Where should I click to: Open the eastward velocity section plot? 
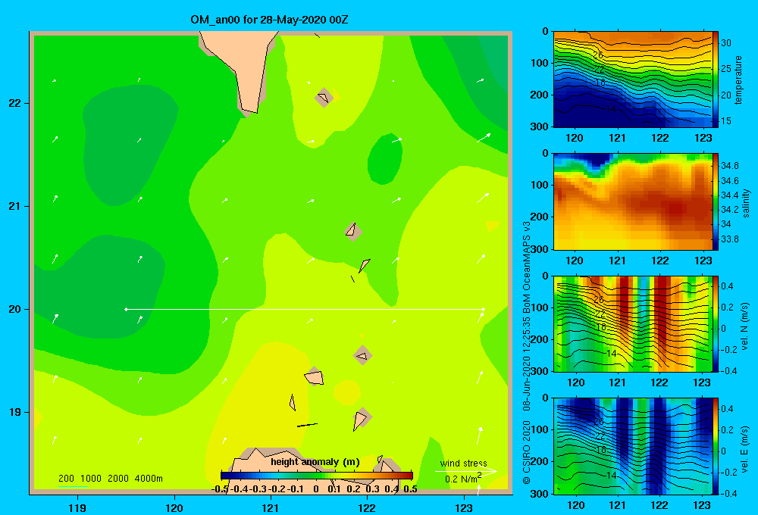[x=633, y=446]
